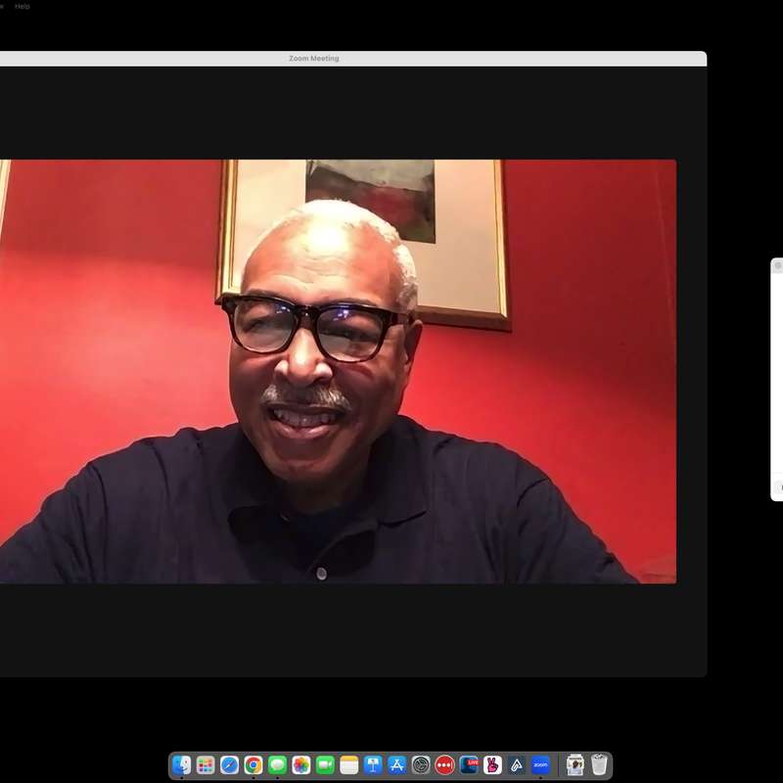Image resolution: width=783 pixels, height=783 pixels.
Task: Open the Help menu in menu bar
Action: pos(23,6)
